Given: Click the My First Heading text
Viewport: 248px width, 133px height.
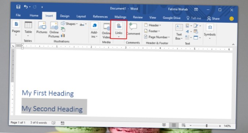Looking at the screenshot, I should point(48,93).
